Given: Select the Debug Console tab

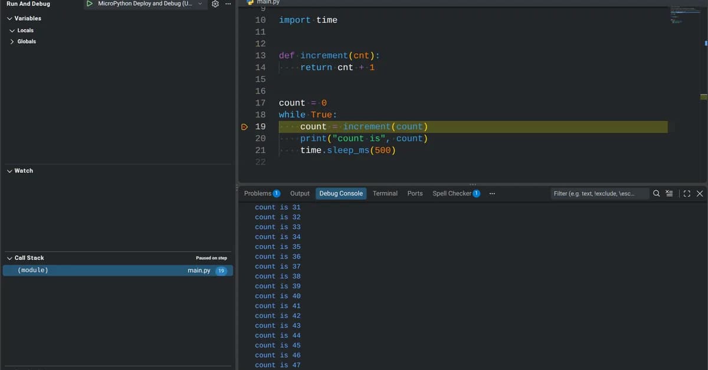Looking at the screenshot, I should (341, 193).
